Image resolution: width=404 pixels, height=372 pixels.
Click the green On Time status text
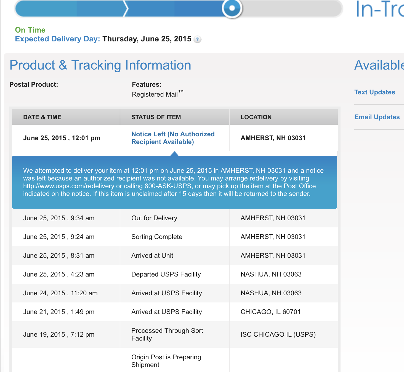click(30, 30)
